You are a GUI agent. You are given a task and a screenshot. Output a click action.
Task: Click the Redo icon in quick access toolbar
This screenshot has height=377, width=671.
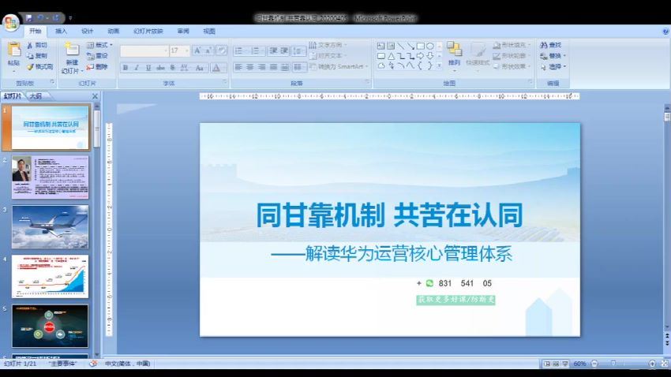(55, 18)
